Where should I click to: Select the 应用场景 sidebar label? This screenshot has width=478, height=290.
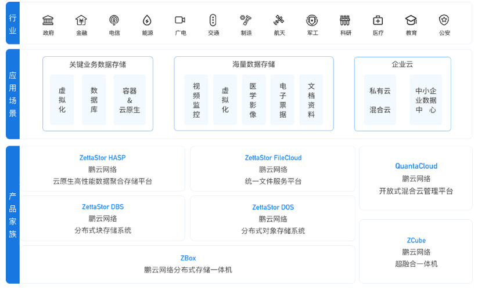(x=13, y=95)
